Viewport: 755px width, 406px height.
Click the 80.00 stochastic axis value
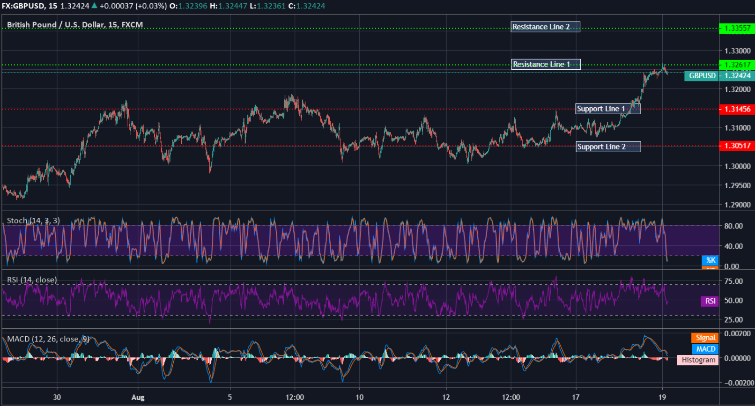point(733,226)
